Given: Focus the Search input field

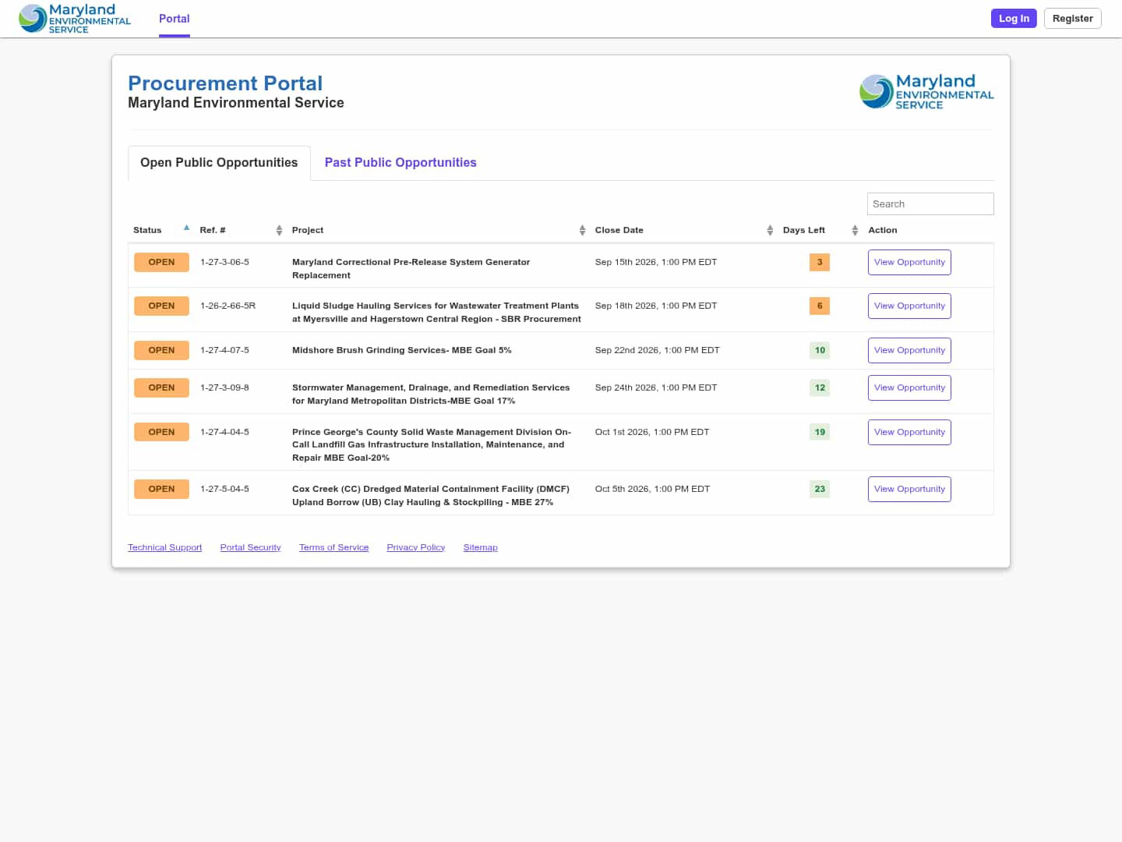Looking at the screenshot, I should click(x=930, y=204).
